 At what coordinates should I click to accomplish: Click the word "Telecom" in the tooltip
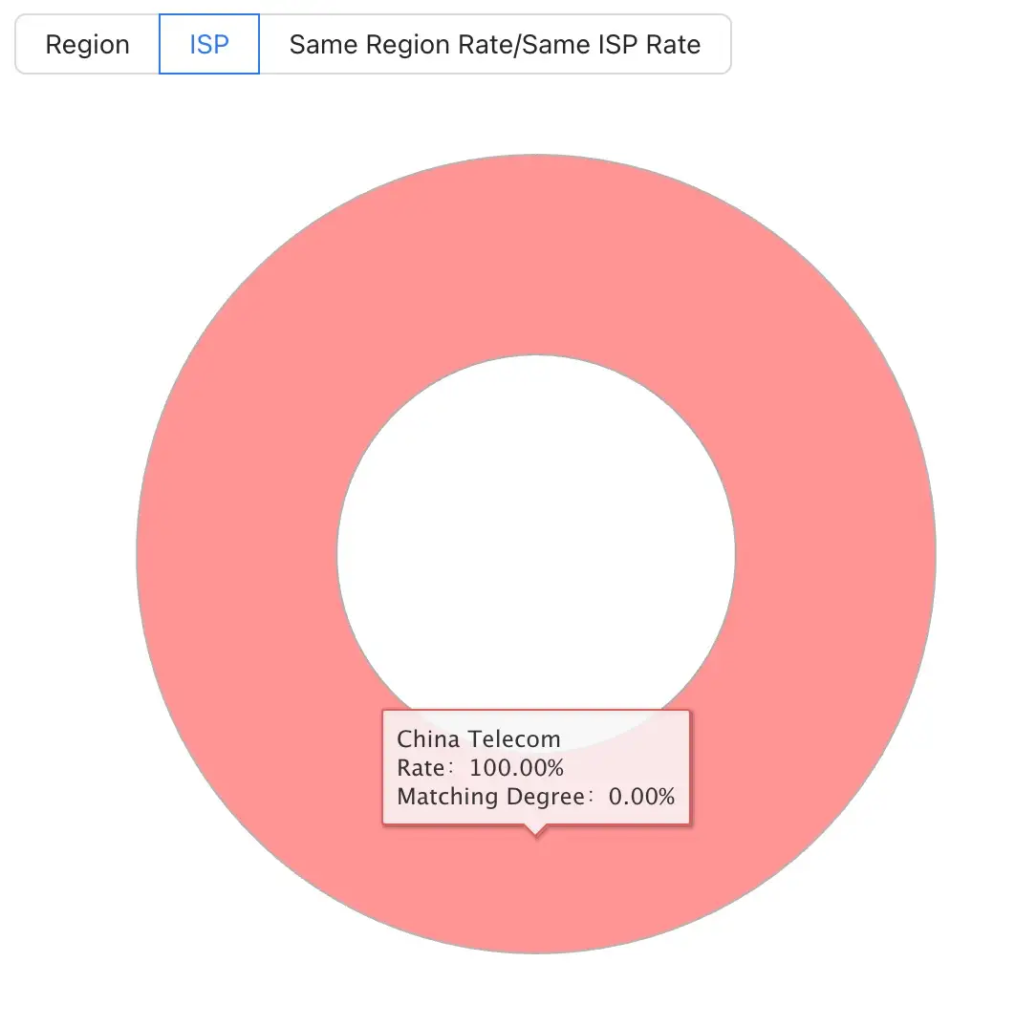pyautogui.click(x=517, y=738)
